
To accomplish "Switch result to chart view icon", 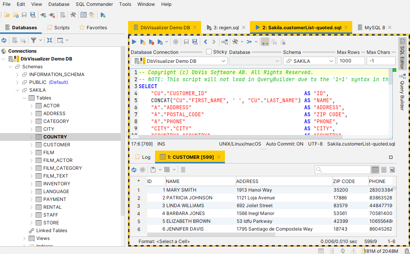I will point(392,170).
